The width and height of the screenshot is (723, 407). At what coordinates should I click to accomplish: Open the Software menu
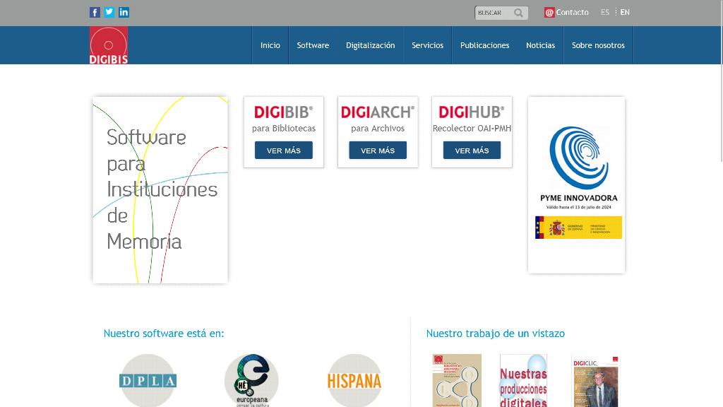pyautogui.click(x=313, y=45)
